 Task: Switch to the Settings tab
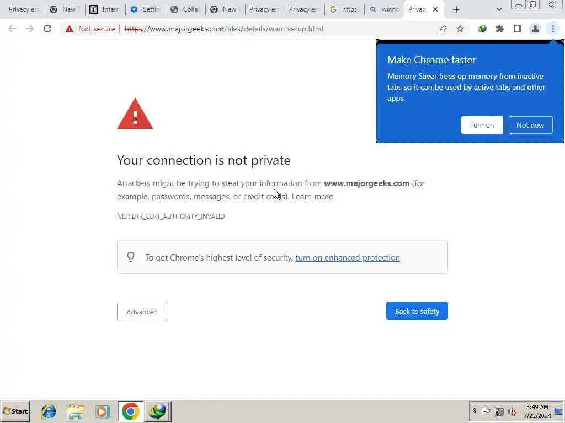pyautogui.click(x=146, y=9)
